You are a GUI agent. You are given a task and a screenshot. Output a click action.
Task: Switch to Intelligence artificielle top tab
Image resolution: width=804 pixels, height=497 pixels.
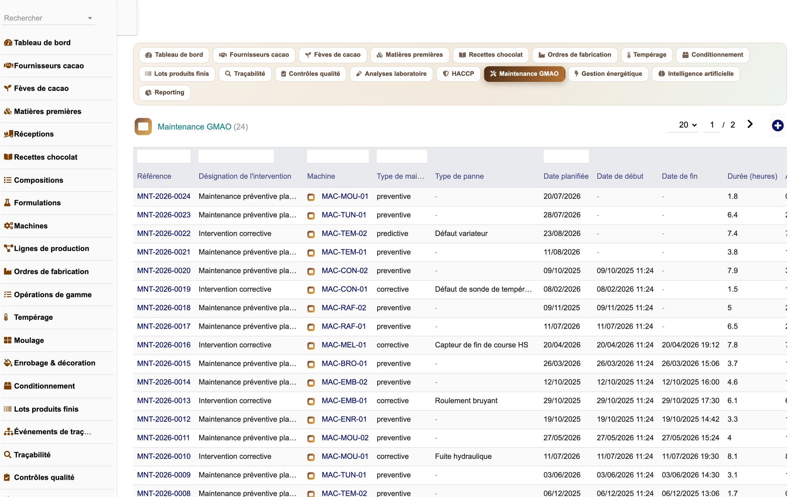[696, 74]
